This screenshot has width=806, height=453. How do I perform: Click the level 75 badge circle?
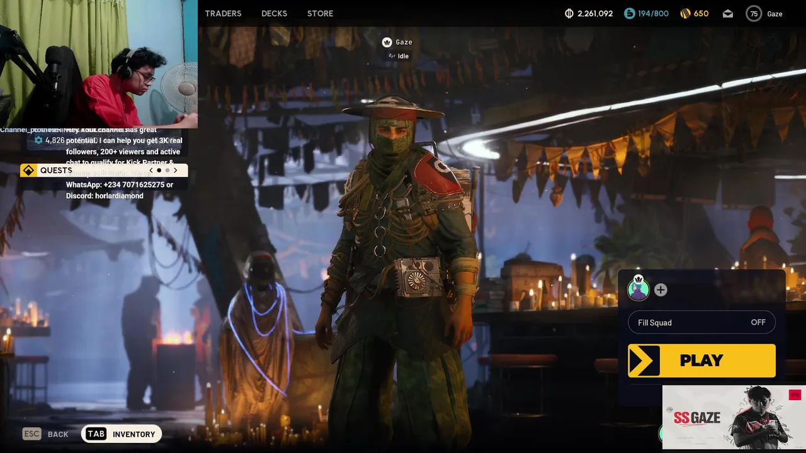coord(754,13)
